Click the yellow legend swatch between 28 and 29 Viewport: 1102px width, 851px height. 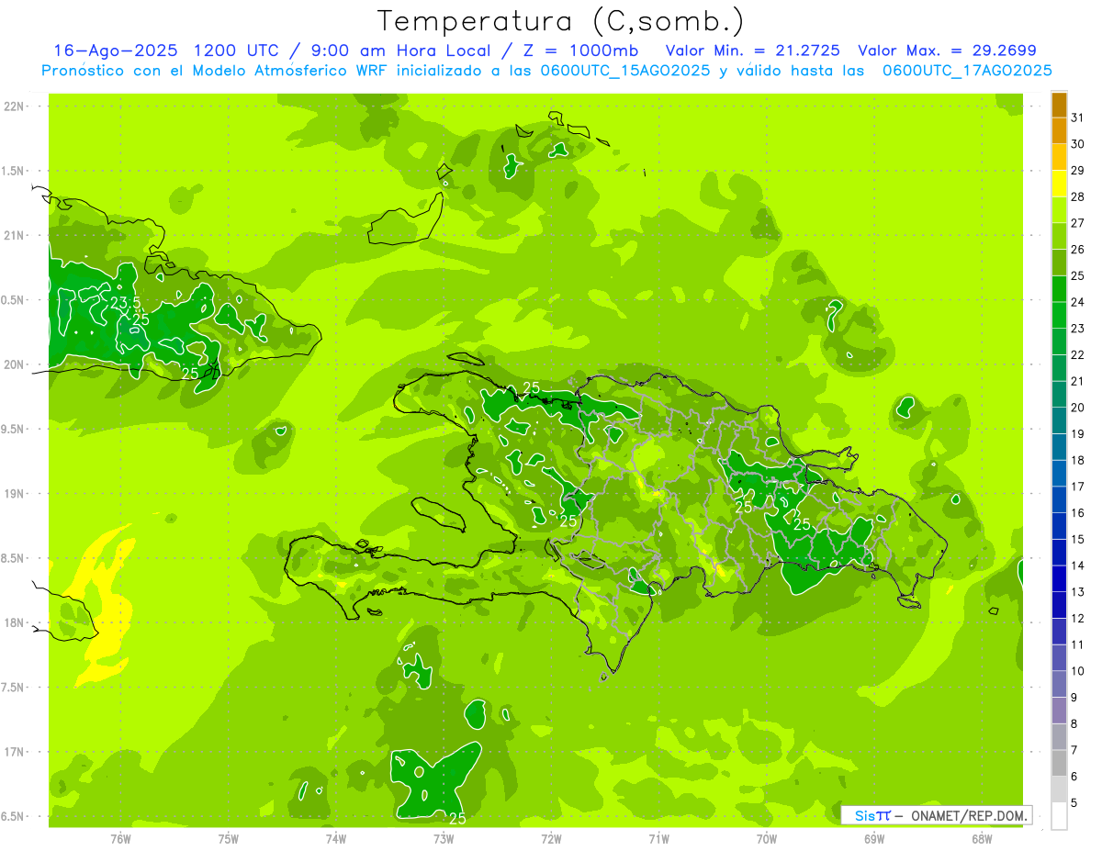[x=1059, y=184]
